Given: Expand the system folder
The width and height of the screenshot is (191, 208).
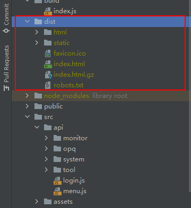Looking at the screenshot, I should (46, 159).
